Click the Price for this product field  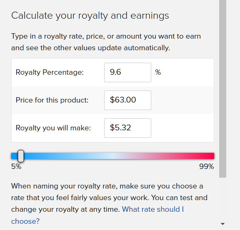(127, 100)
